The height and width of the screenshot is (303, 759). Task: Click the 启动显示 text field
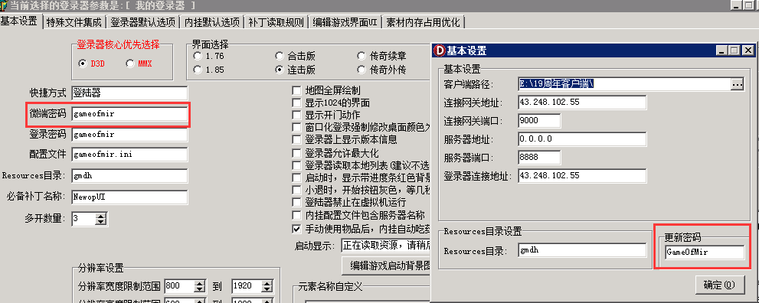[386, 245]
